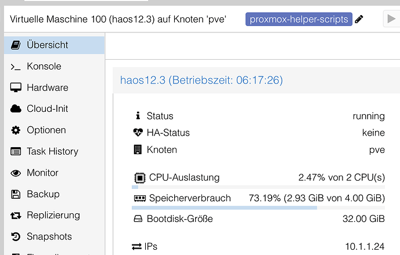Click the Optionen gear icon

point(16,130)
